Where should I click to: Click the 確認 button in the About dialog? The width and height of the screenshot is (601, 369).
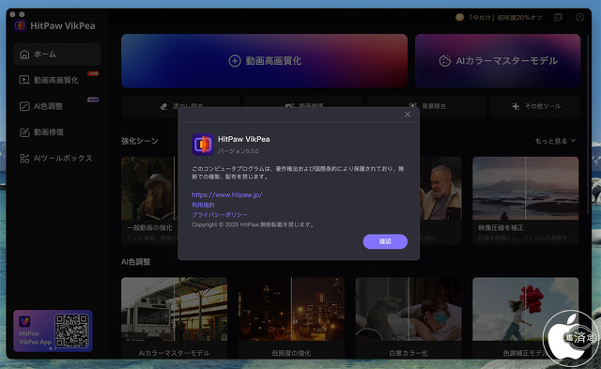click(385, 241)
